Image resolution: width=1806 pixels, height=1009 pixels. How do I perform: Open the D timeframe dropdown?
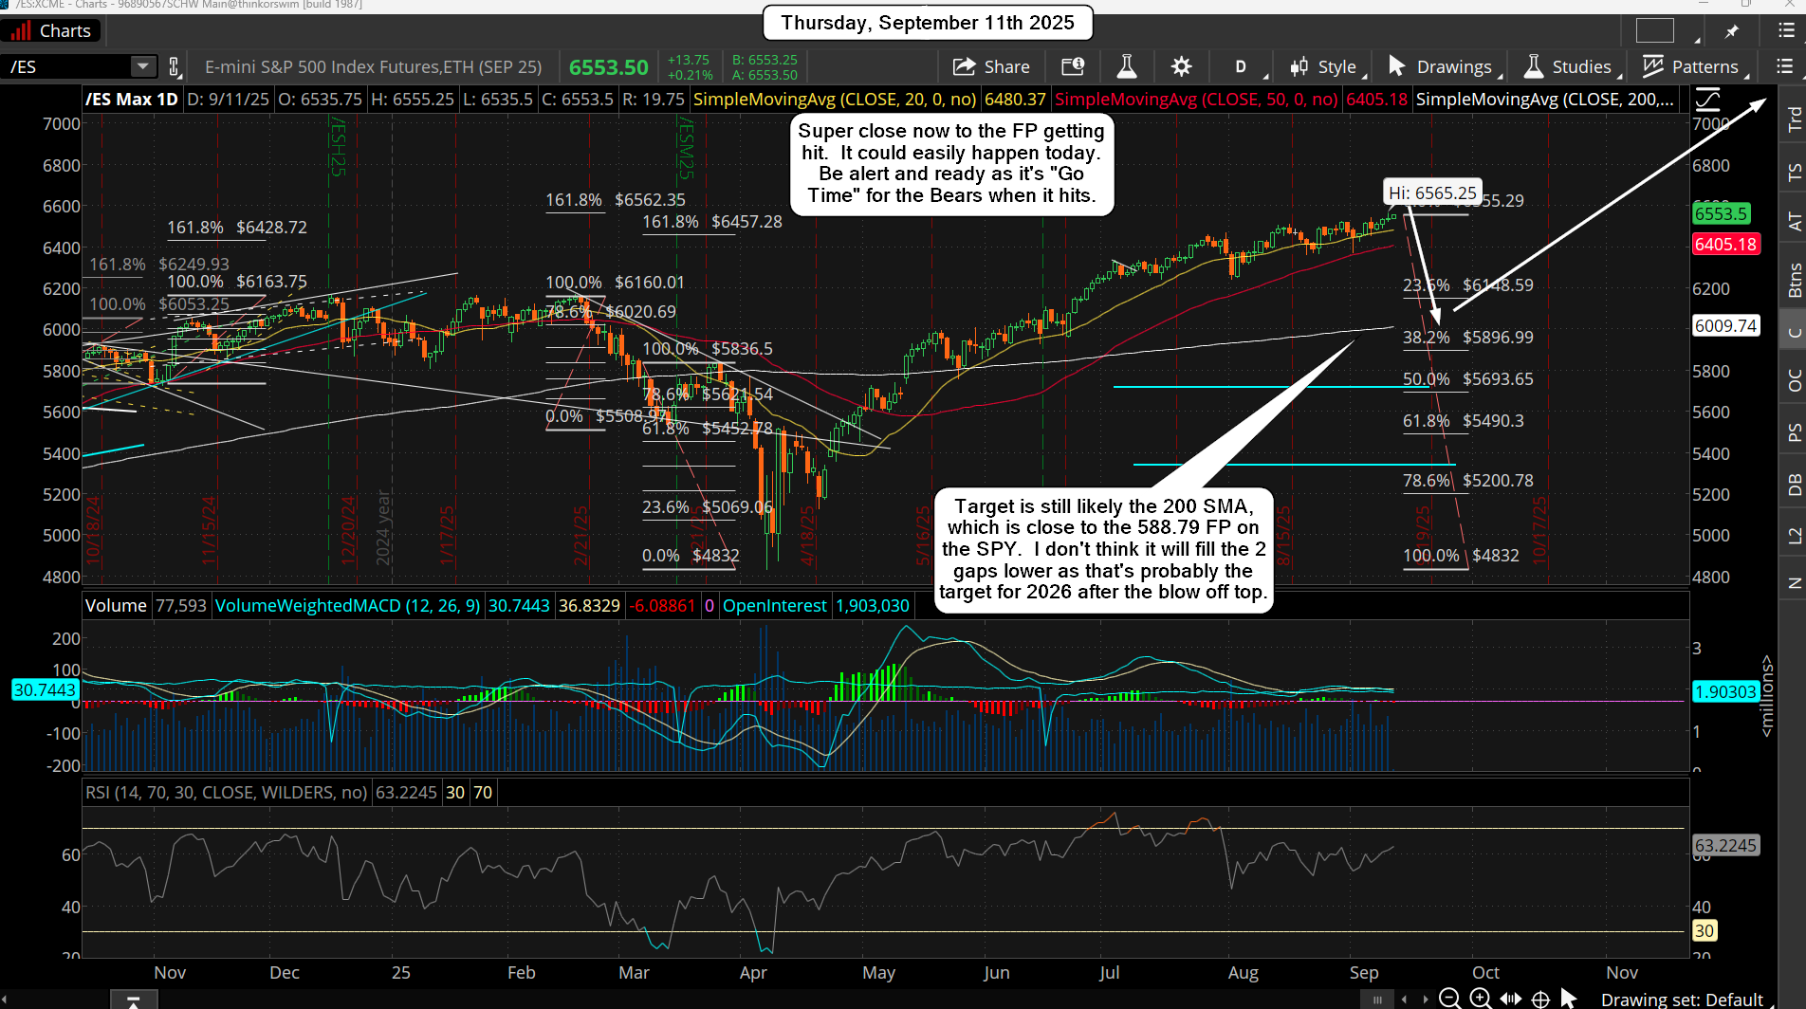tap(1241, 66)
